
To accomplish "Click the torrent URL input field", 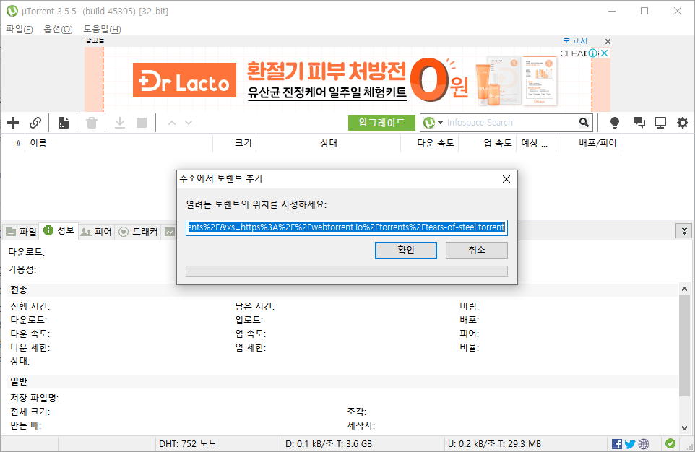I will pyautogui.click(x=346, y=227).
